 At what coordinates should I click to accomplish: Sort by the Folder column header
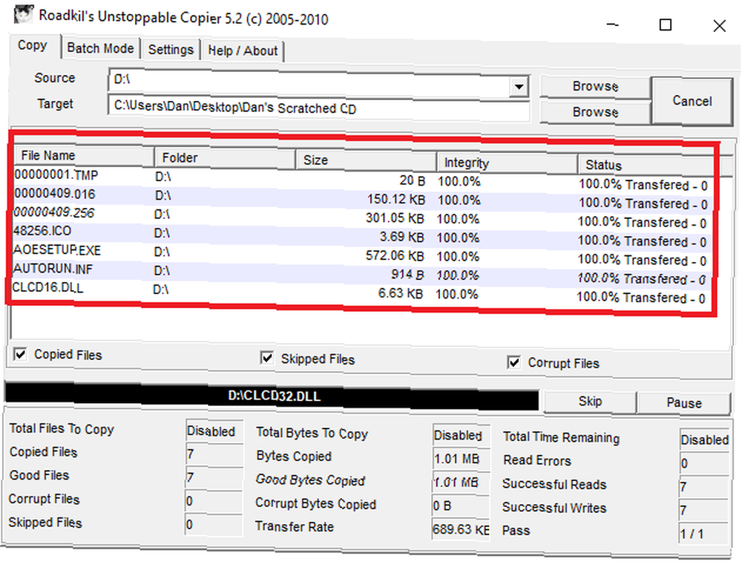(x=225, y=157)
